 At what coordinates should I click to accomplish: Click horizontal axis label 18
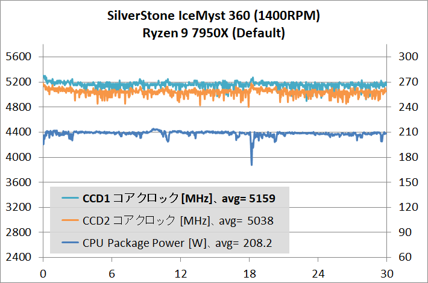point(250,274)
